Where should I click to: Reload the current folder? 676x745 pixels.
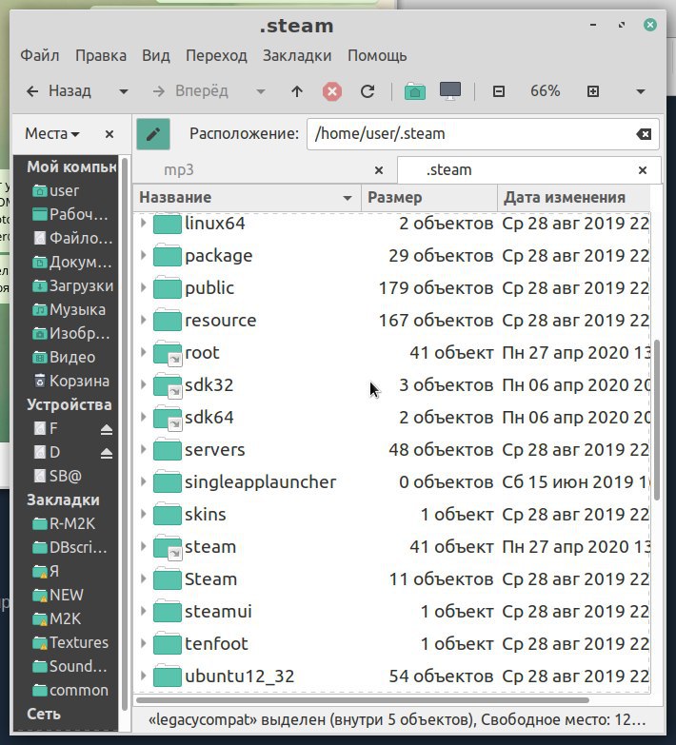point(368,91)
